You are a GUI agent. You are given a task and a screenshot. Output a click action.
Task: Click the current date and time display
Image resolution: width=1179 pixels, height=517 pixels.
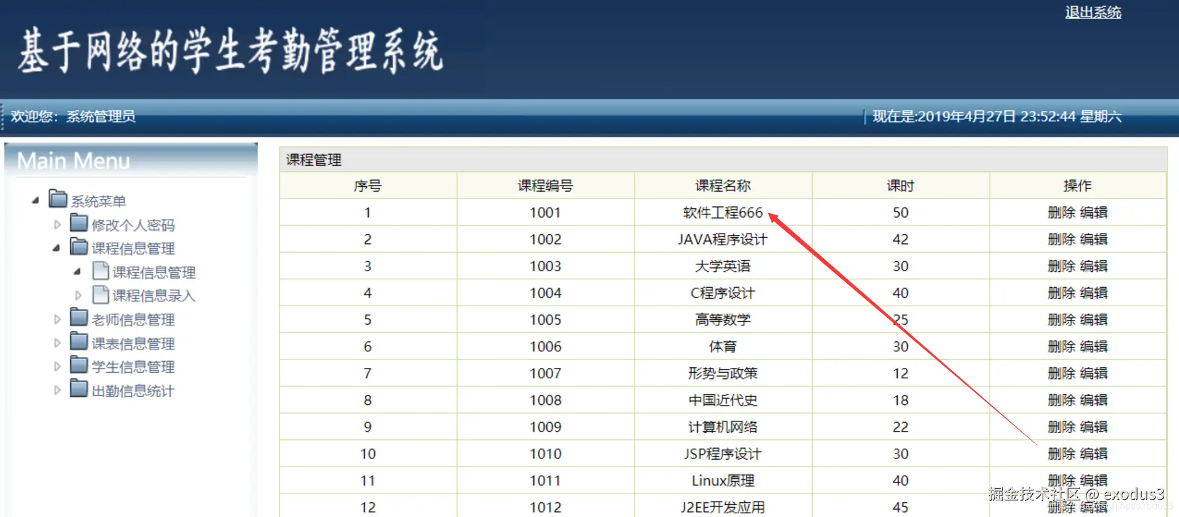pos(996,116)
